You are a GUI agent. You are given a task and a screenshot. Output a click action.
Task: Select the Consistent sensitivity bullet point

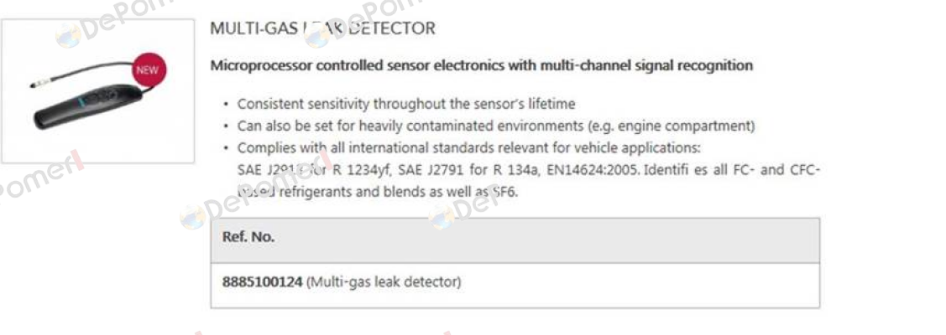pyautogui.click(x=406, y=104)
